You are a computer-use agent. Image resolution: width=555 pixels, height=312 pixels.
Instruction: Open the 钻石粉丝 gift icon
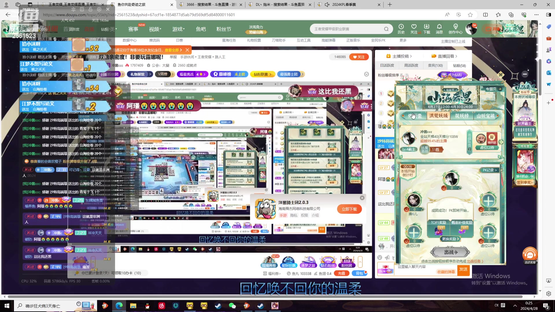point(328,261)
